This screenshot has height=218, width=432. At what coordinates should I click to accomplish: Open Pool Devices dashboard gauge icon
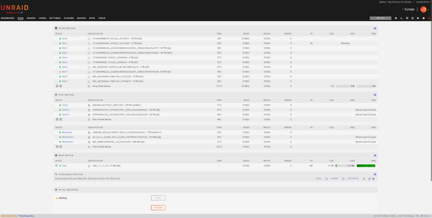click(x=375, y=95)
